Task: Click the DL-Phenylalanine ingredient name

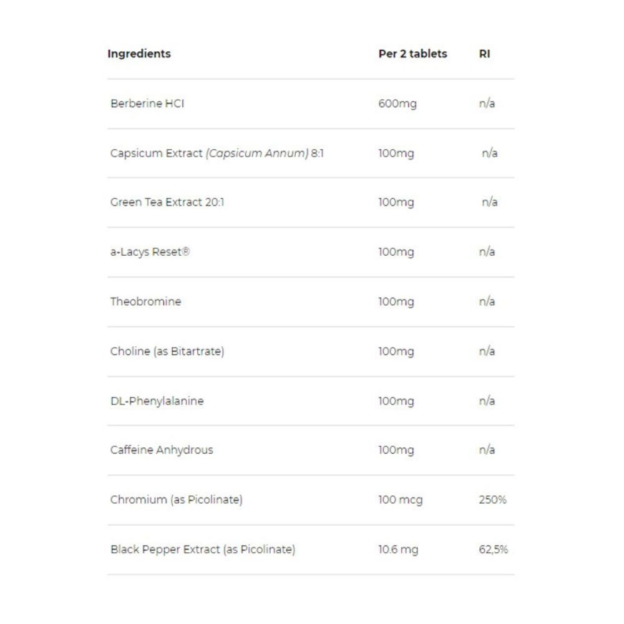Action: pyautogui.click(x=157, y=401)
